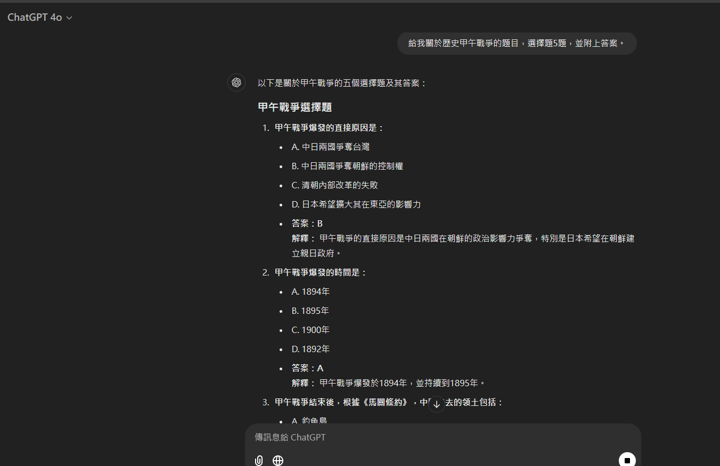Click the answer line 答案：B
720x466 pixels.
[307, 223]
